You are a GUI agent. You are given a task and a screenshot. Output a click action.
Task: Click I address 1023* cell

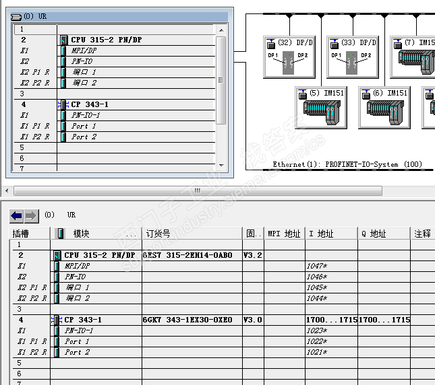(x=331, y=330)
